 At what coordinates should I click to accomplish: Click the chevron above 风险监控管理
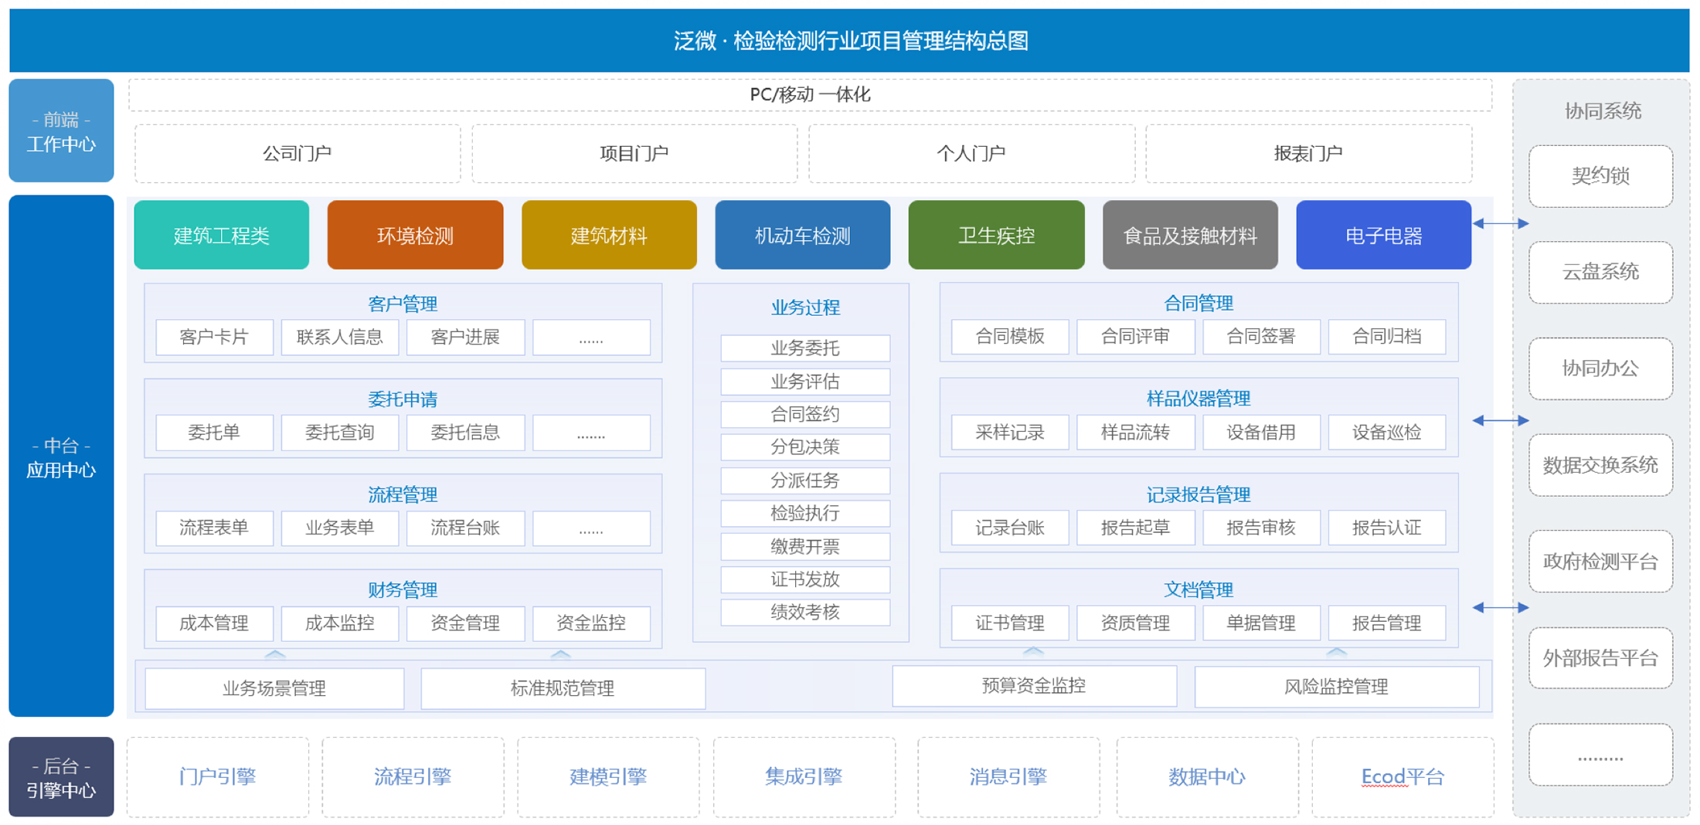tap(1336, 652)
